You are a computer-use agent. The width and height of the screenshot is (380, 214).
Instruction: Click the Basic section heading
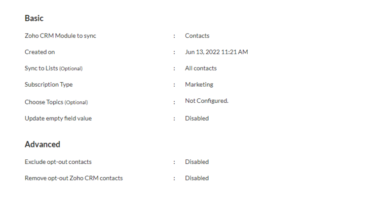34,18
